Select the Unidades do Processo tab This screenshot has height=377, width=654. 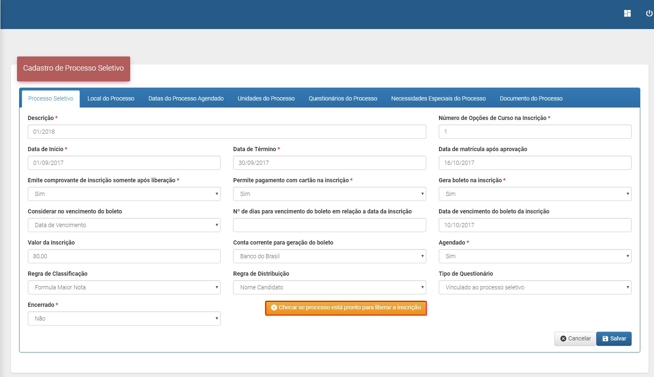pos(266,98)
